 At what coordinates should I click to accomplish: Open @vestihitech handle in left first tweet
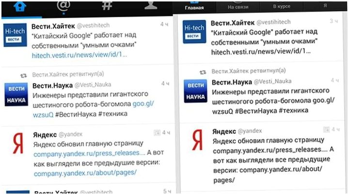[x=93, y=26]
